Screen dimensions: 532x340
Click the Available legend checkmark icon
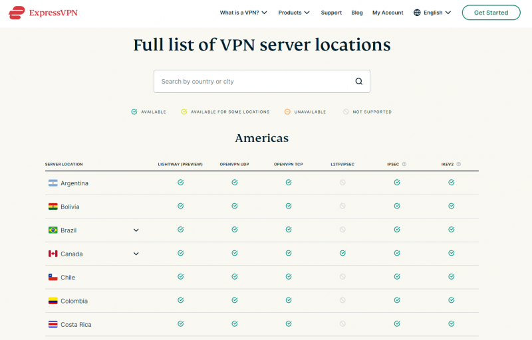tap(134, 112)
